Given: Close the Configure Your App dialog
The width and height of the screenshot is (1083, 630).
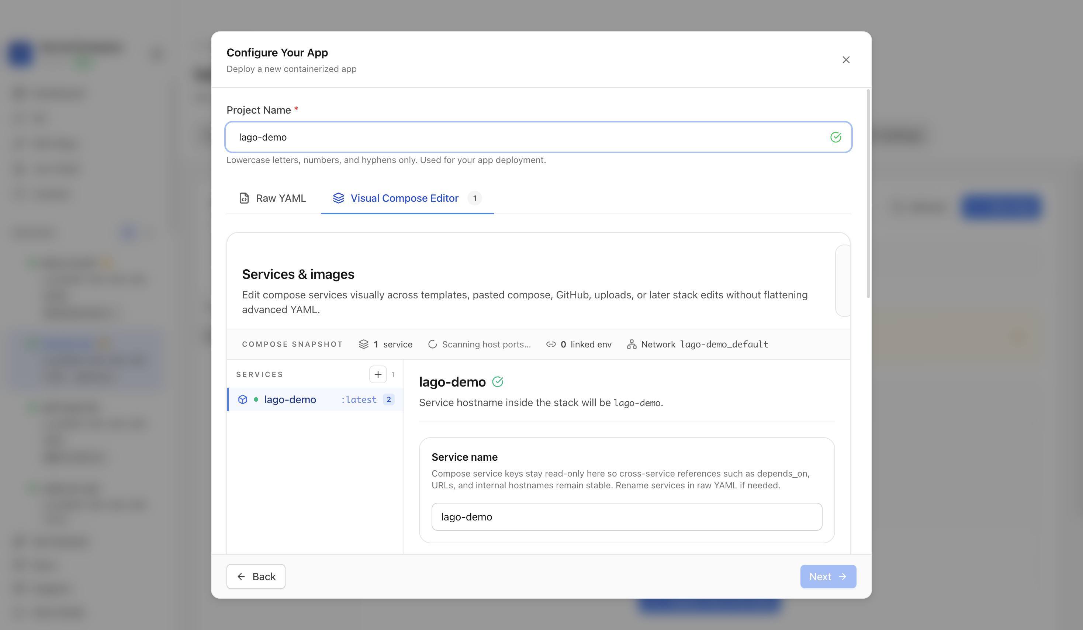Looking at the screenshot, I should [846, 60].
